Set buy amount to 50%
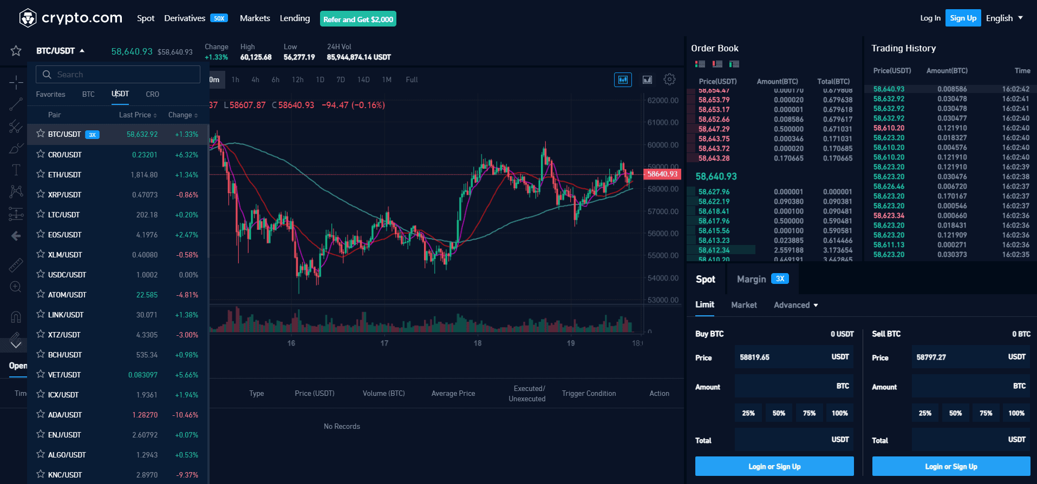The height and width of the screenshot is (484, 1037). (x=779, y=413)
